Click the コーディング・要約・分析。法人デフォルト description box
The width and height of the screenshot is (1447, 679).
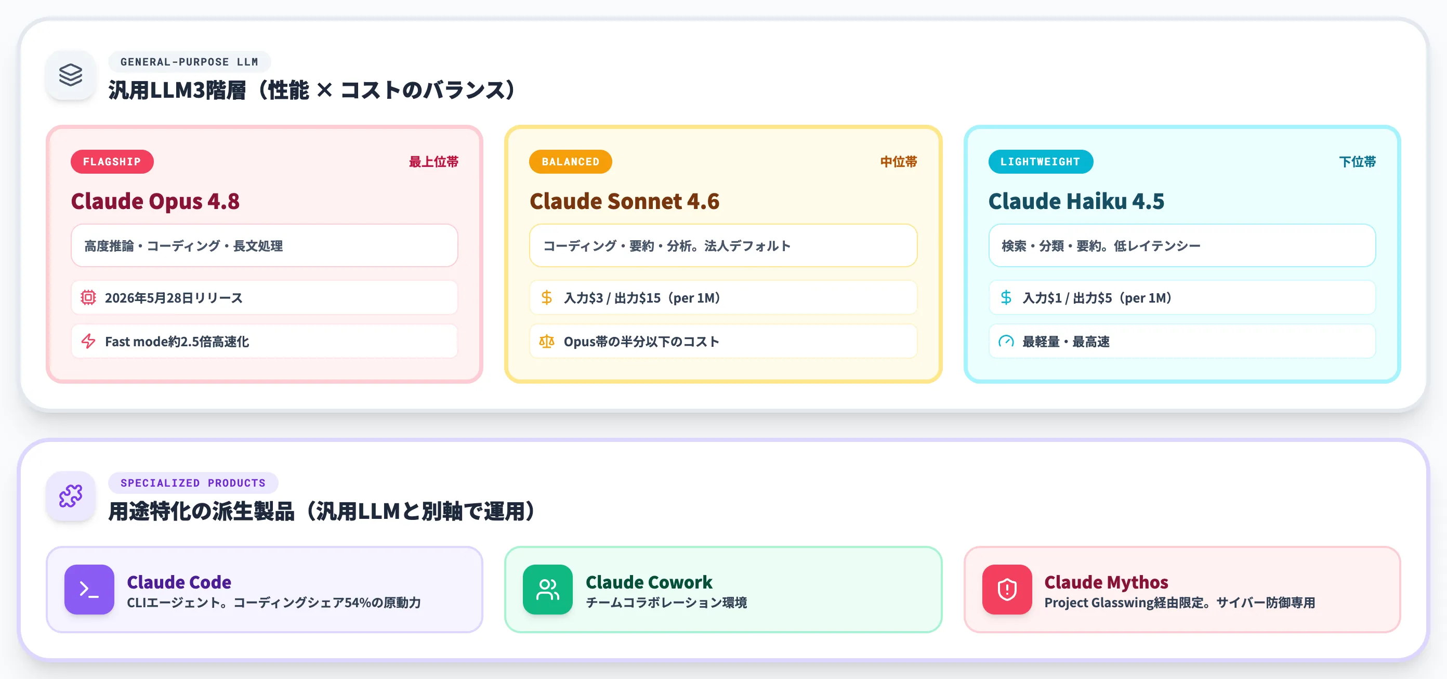[x=723, y=245]
